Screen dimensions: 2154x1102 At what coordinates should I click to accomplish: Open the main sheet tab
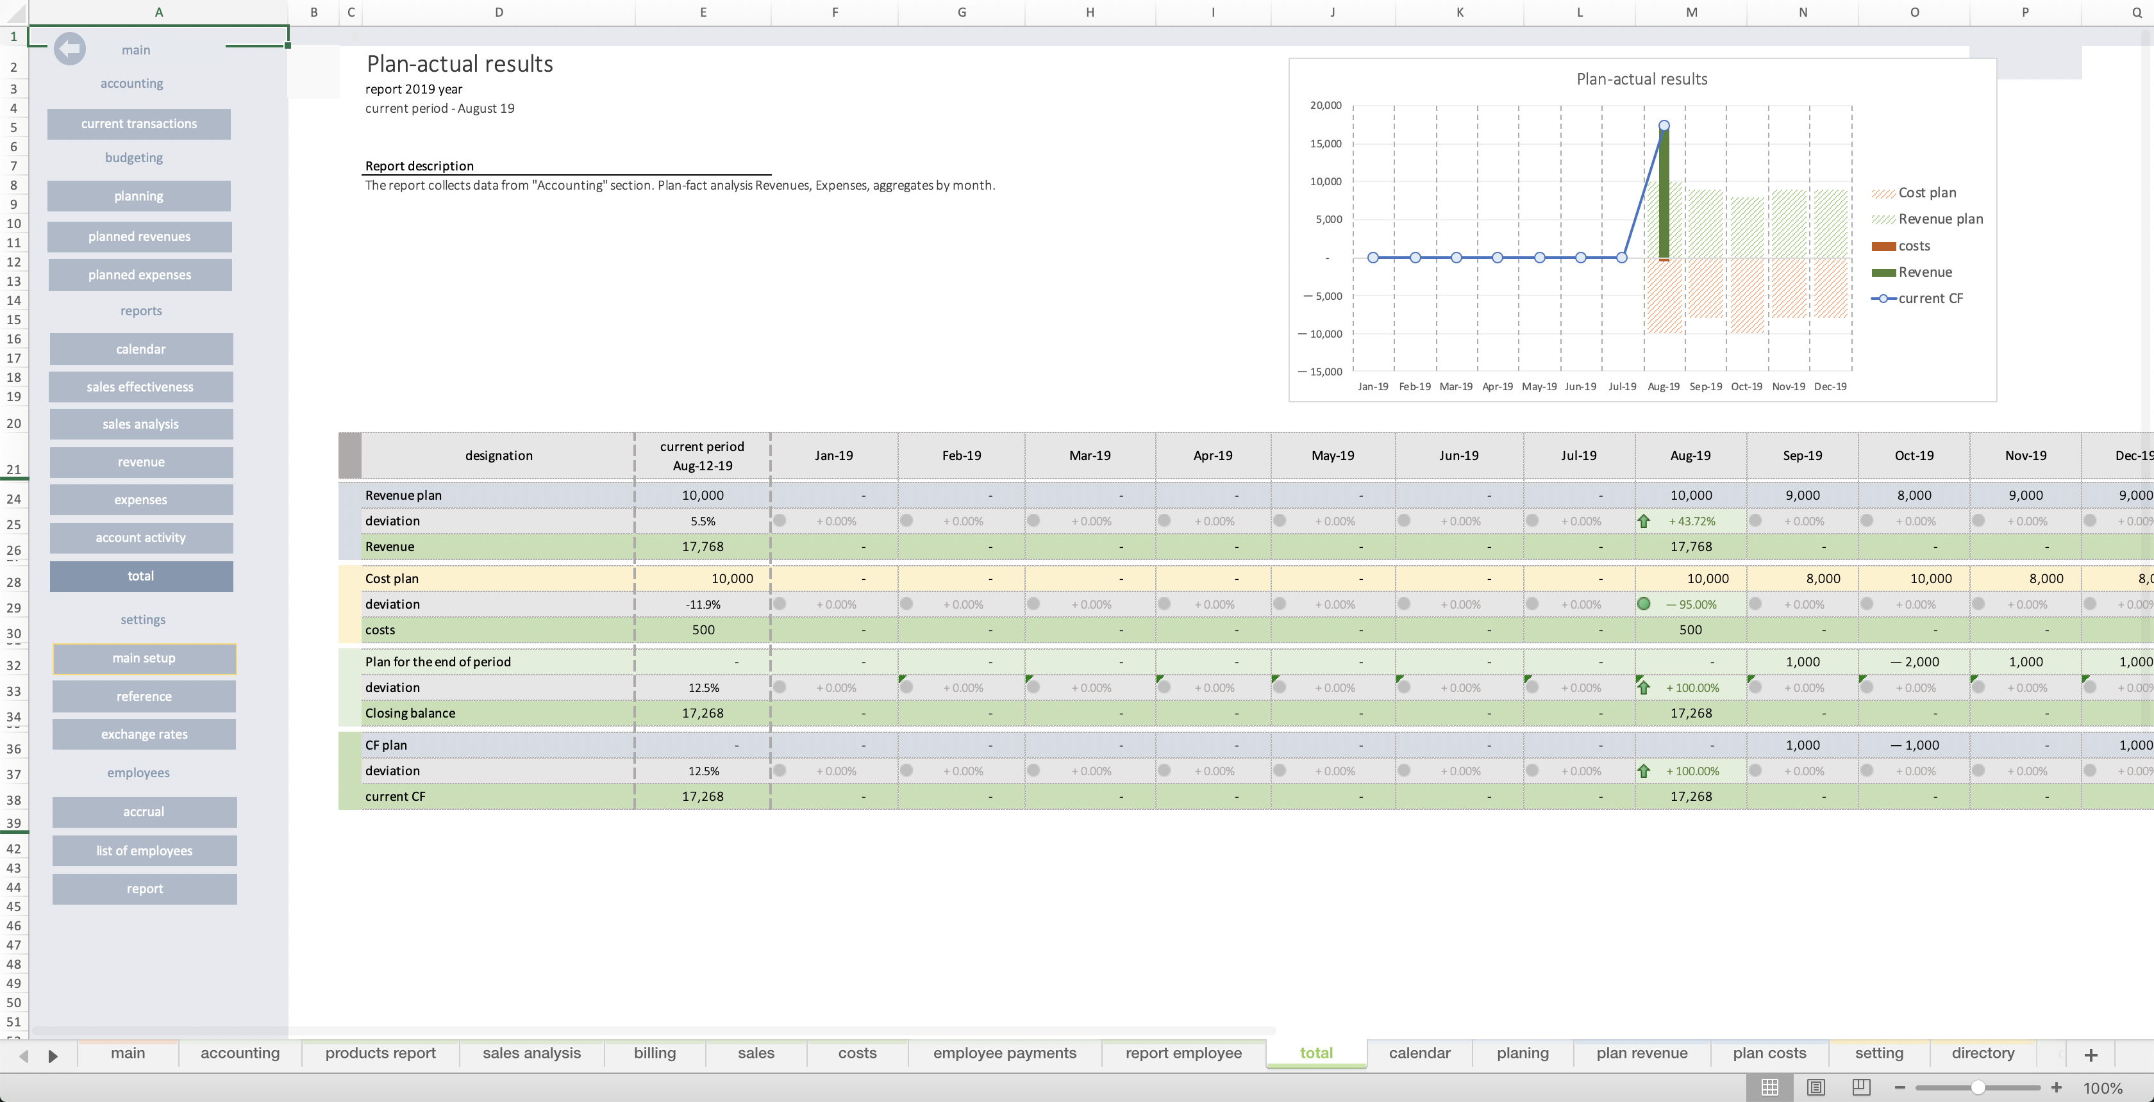(128, 1053)
